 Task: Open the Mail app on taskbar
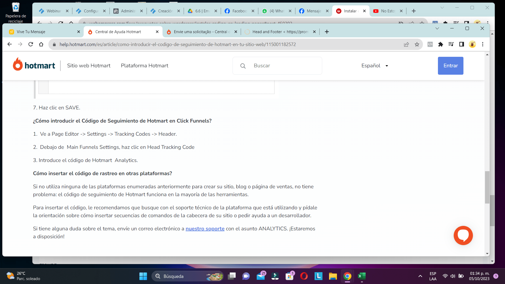(x=261, y=276)
